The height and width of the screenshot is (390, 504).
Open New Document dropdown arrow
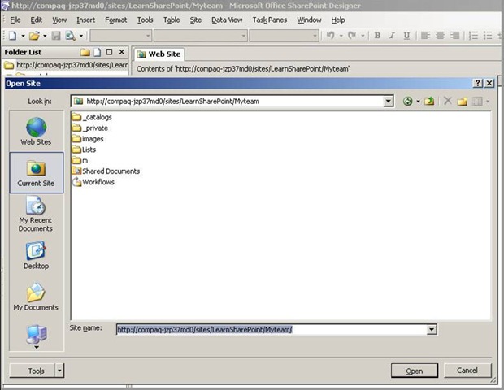click(23, 36)
